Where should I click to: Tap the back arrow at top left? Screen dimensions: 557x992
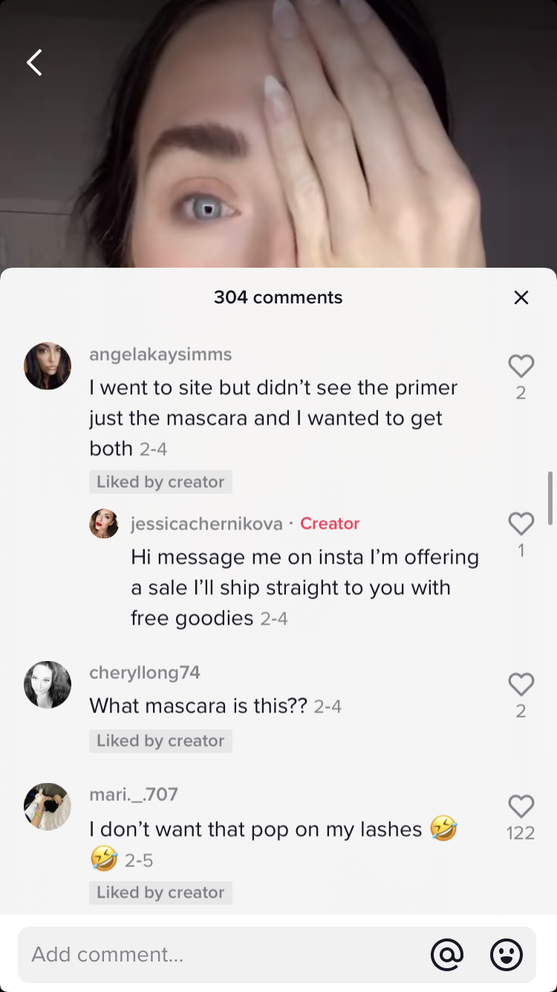34,63
